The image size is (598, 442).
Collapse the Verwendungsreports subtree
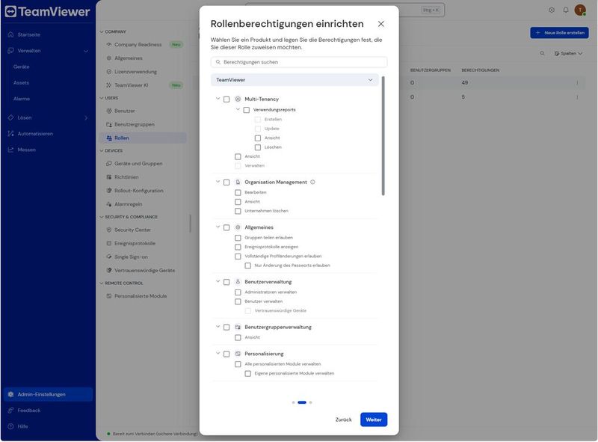tap(238, 109)
